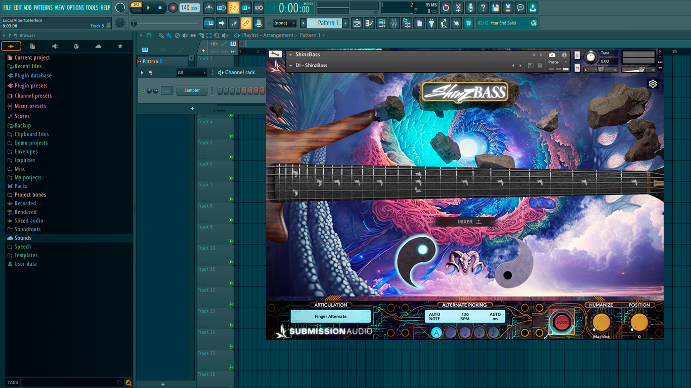The image size is (691, 388).
Task: Open the Kontakt wrench edit icon
Action: (275, 54)
